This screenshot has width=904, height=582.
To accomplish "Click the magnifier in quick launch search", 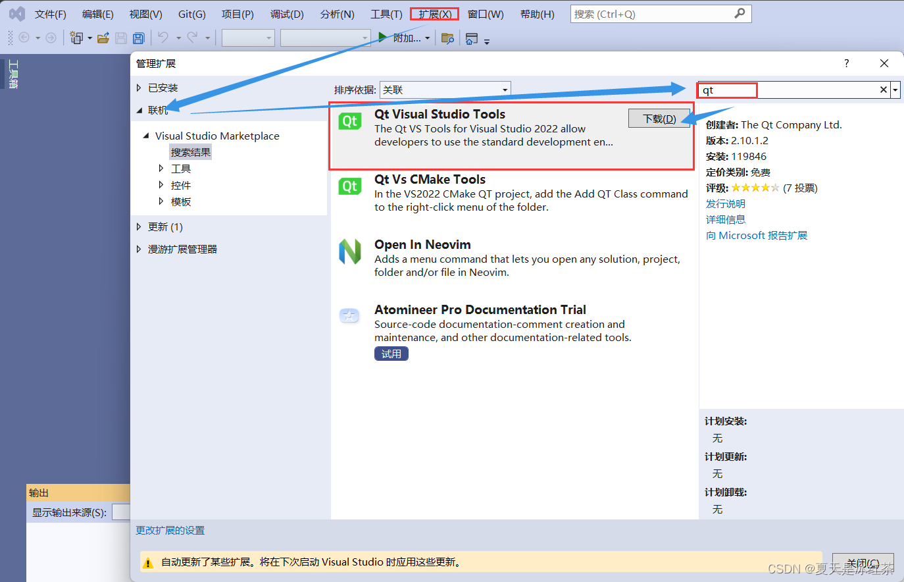I will (x=740, y=13).
